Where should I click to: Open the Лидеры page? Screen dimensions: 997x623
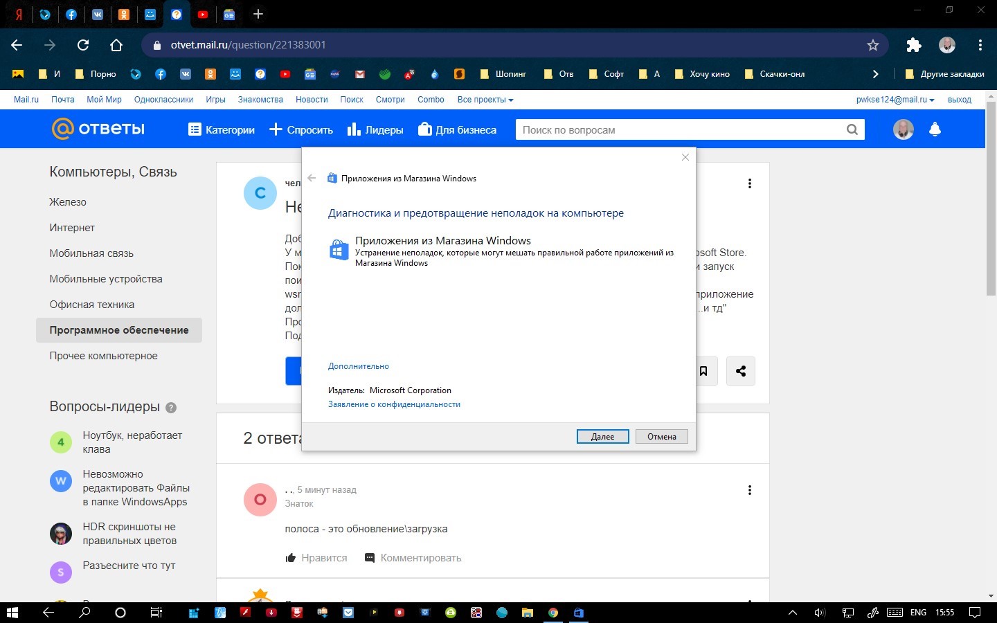pos(375,129)
